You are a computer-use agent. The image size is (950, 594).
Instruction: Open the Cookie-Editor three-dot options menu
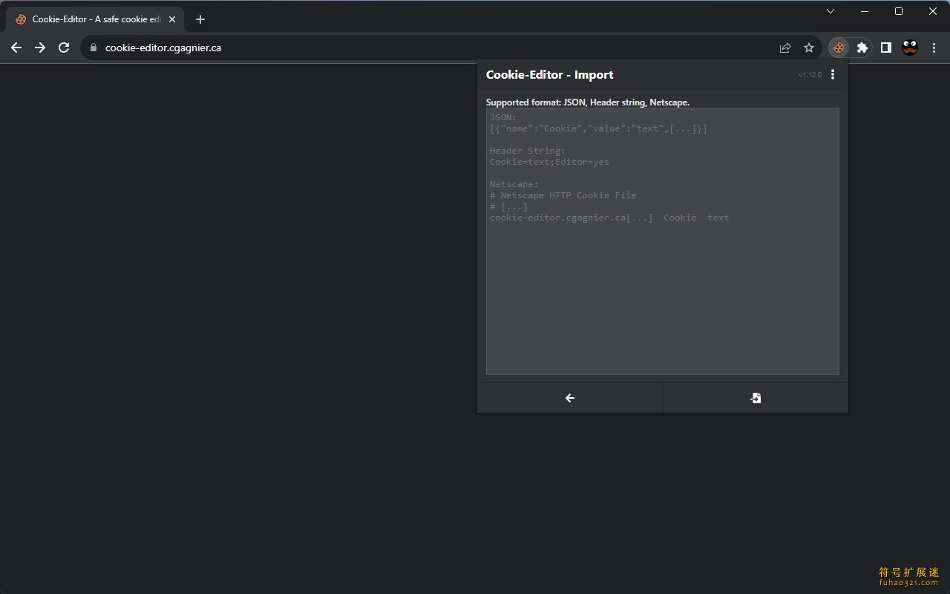833,74
